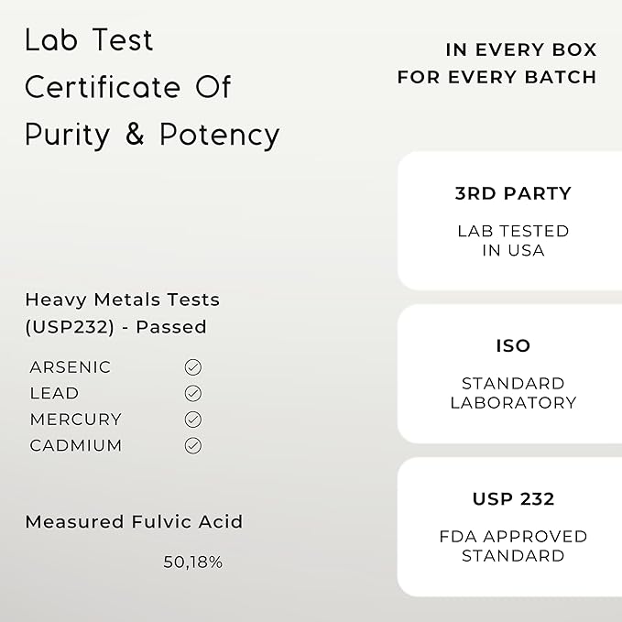Select the 50,18% value
This screenshot has height=622, width=622.
[x=192, y=562]
